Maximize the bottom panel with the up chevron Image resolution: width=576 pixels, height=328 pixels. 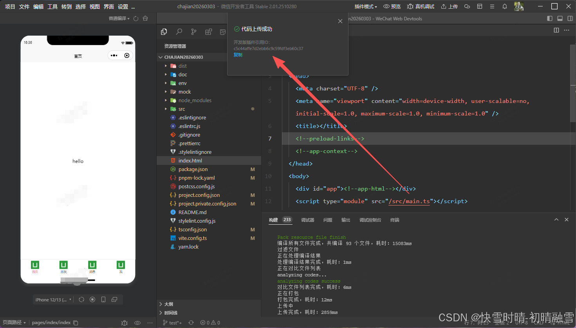pos(556,220)
